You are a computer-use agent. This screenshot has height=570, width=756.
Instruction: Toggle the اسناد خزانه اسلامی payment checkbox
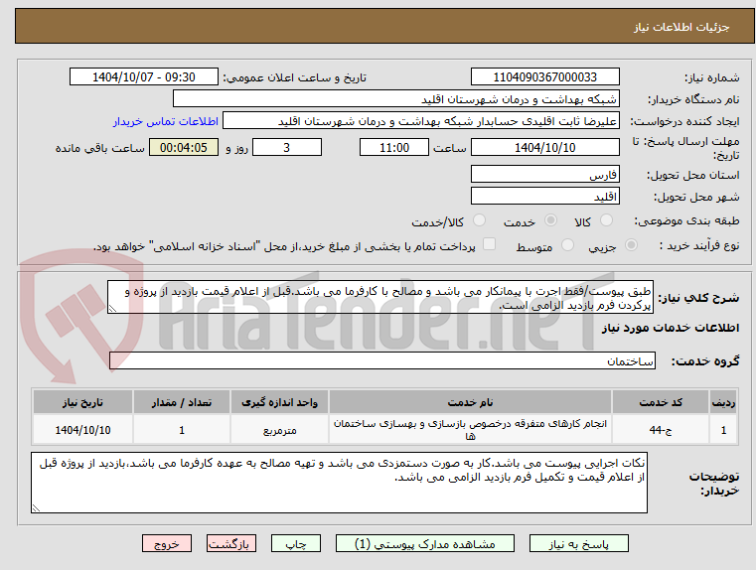[x=490, y=244]
